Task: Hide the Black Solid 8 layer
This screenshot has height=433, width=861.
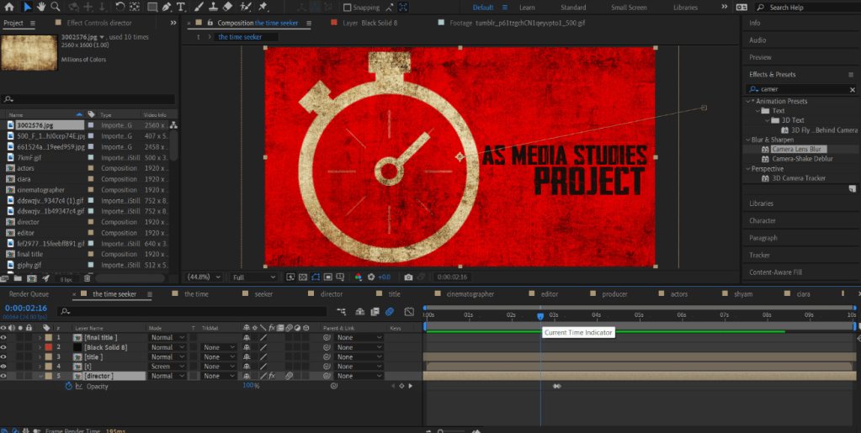Action: coord(5,346)
